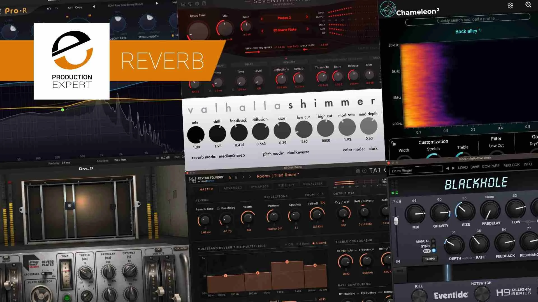Image resolution: width=538 pixels, height=302 pixels.
Task: Toggle SYNC mode on Blackhole
Action: pos(433,245)
